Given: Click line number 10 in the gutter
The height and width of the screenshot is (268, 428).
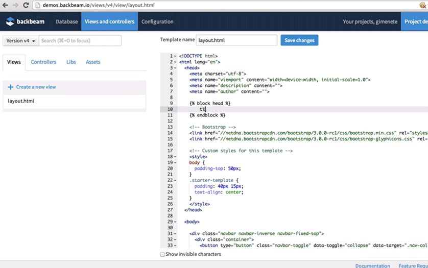Looking at the screenshot, I should [170, 109].
